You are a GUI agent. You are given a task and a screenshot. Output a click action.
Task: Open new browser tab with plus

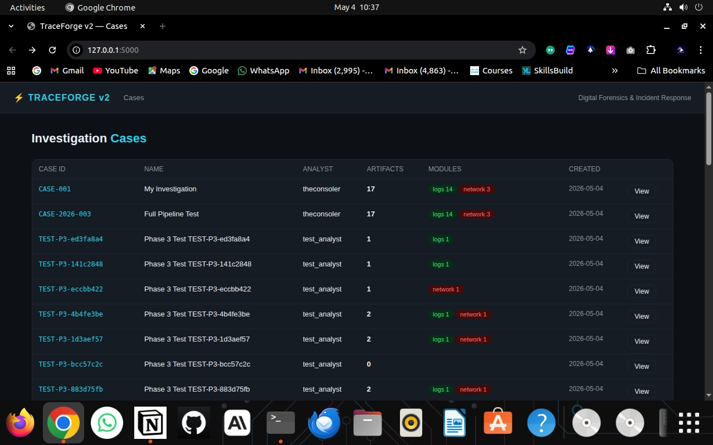pos(163,26)
